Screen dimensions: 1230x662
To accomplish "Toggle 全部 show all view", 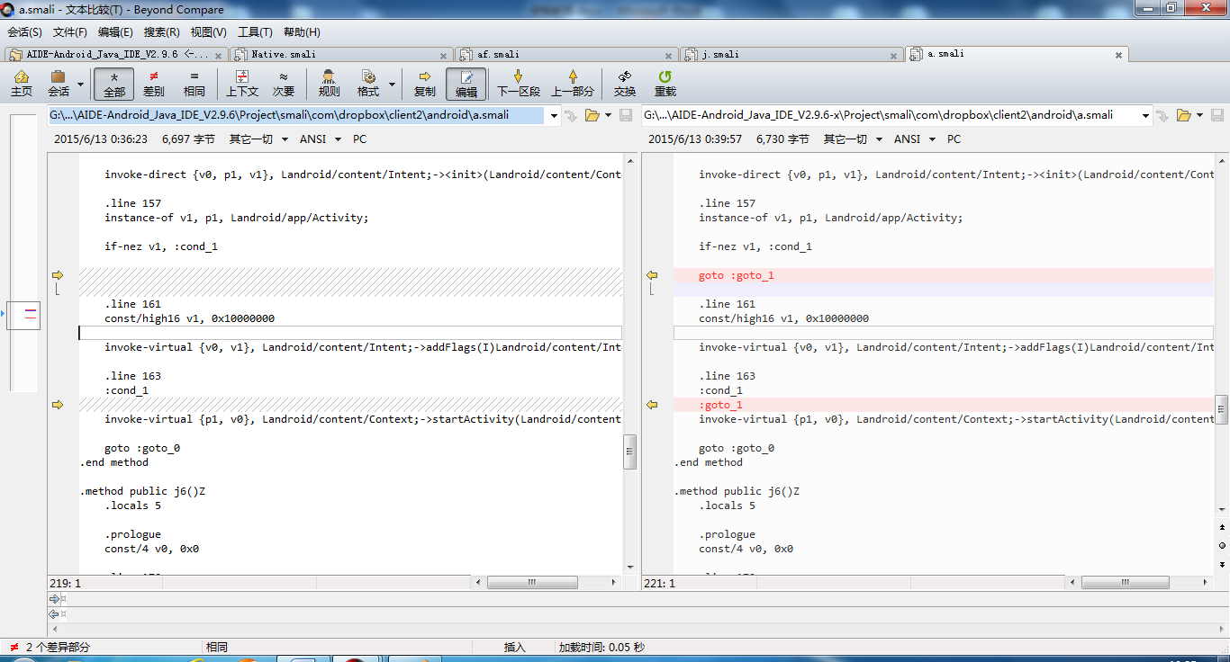I will tap(114, 83).
